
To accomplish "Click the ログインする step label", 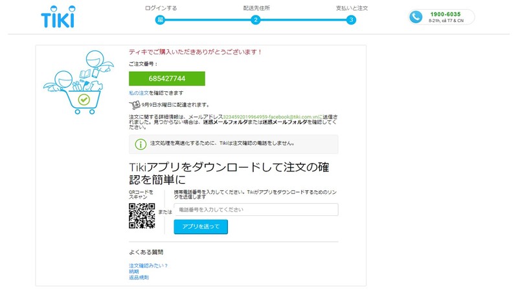I will click(x=160, y=8).
